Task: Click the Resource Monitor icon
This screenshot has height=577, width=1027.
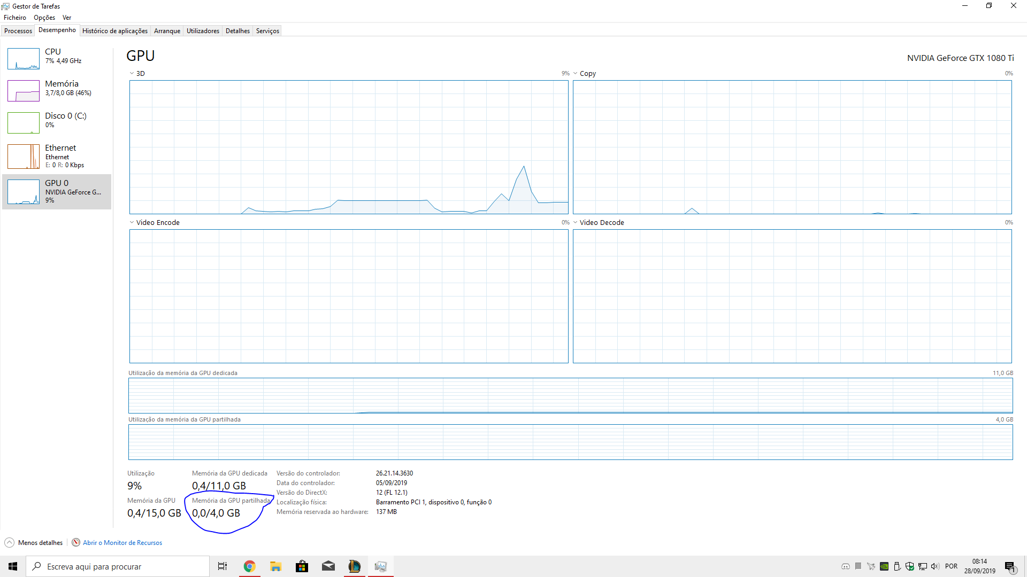Action: click(x=76, y=543)
